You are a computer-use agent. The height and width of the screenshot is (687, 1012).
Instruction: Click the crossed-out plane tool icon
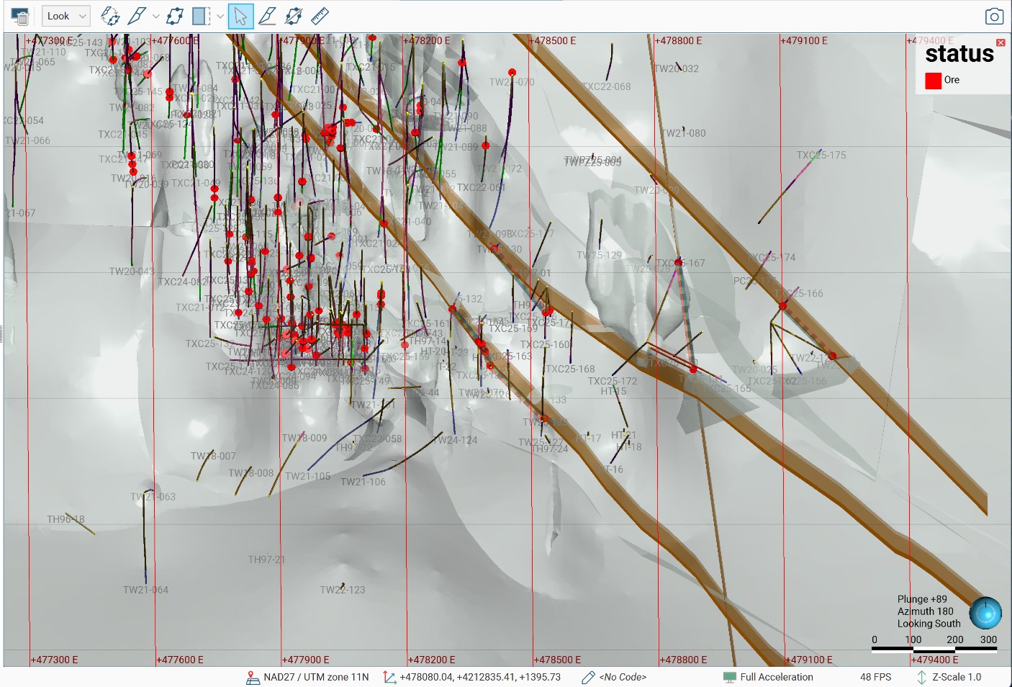(x=294, y=16)
